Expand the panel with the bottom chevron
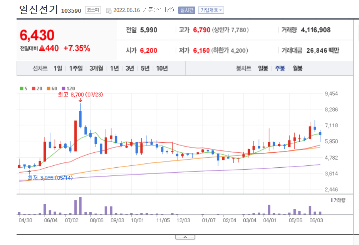The height and width of the screenshot is (245, 359). pyautogui.click(x=185, y=237)
